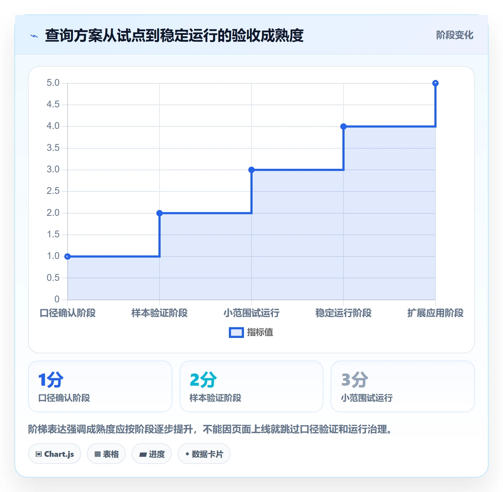Image resolution: width=503 pixels, height=492 pixels.
Task: Open the 2分 样本验证阶段 card
Action: 251,386
